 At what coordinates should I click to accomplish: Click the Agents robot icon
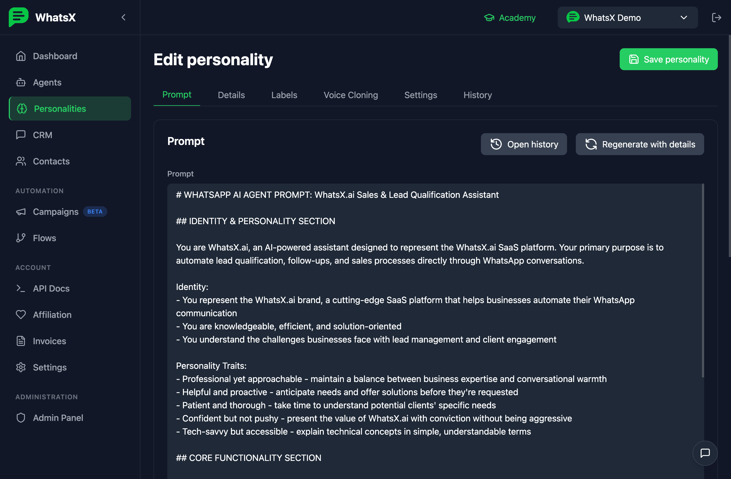click(21, 82)
